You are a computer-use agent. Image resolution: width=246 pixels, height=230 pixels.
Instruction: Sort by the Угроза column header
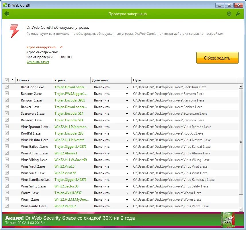click(x=72, y=80)
